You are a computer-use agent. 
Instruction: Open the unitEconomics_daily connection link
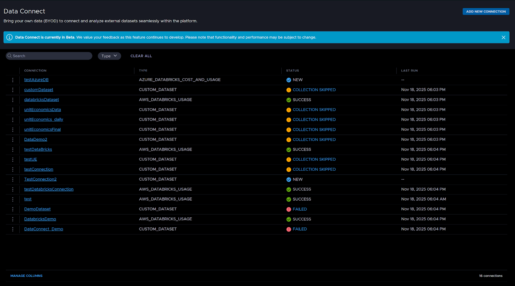click(x=43, y=119)
